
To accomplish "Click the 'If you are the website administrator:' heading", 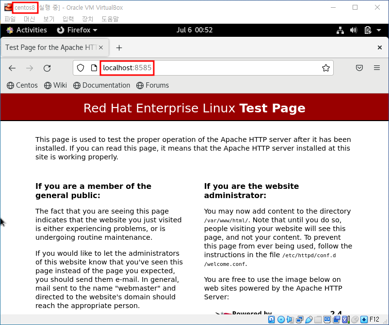I will click(x=251, y=191).
